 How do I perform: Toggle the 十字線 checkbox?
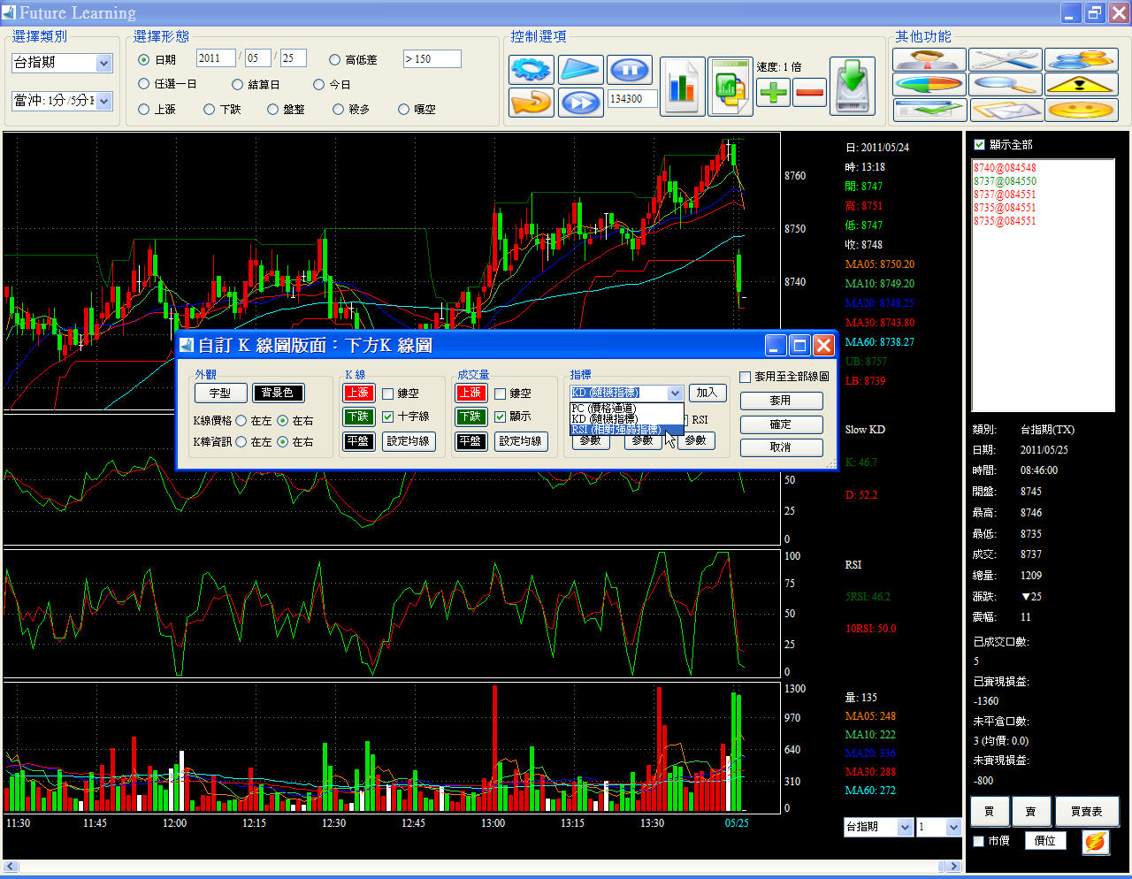[x=388, y=417]
